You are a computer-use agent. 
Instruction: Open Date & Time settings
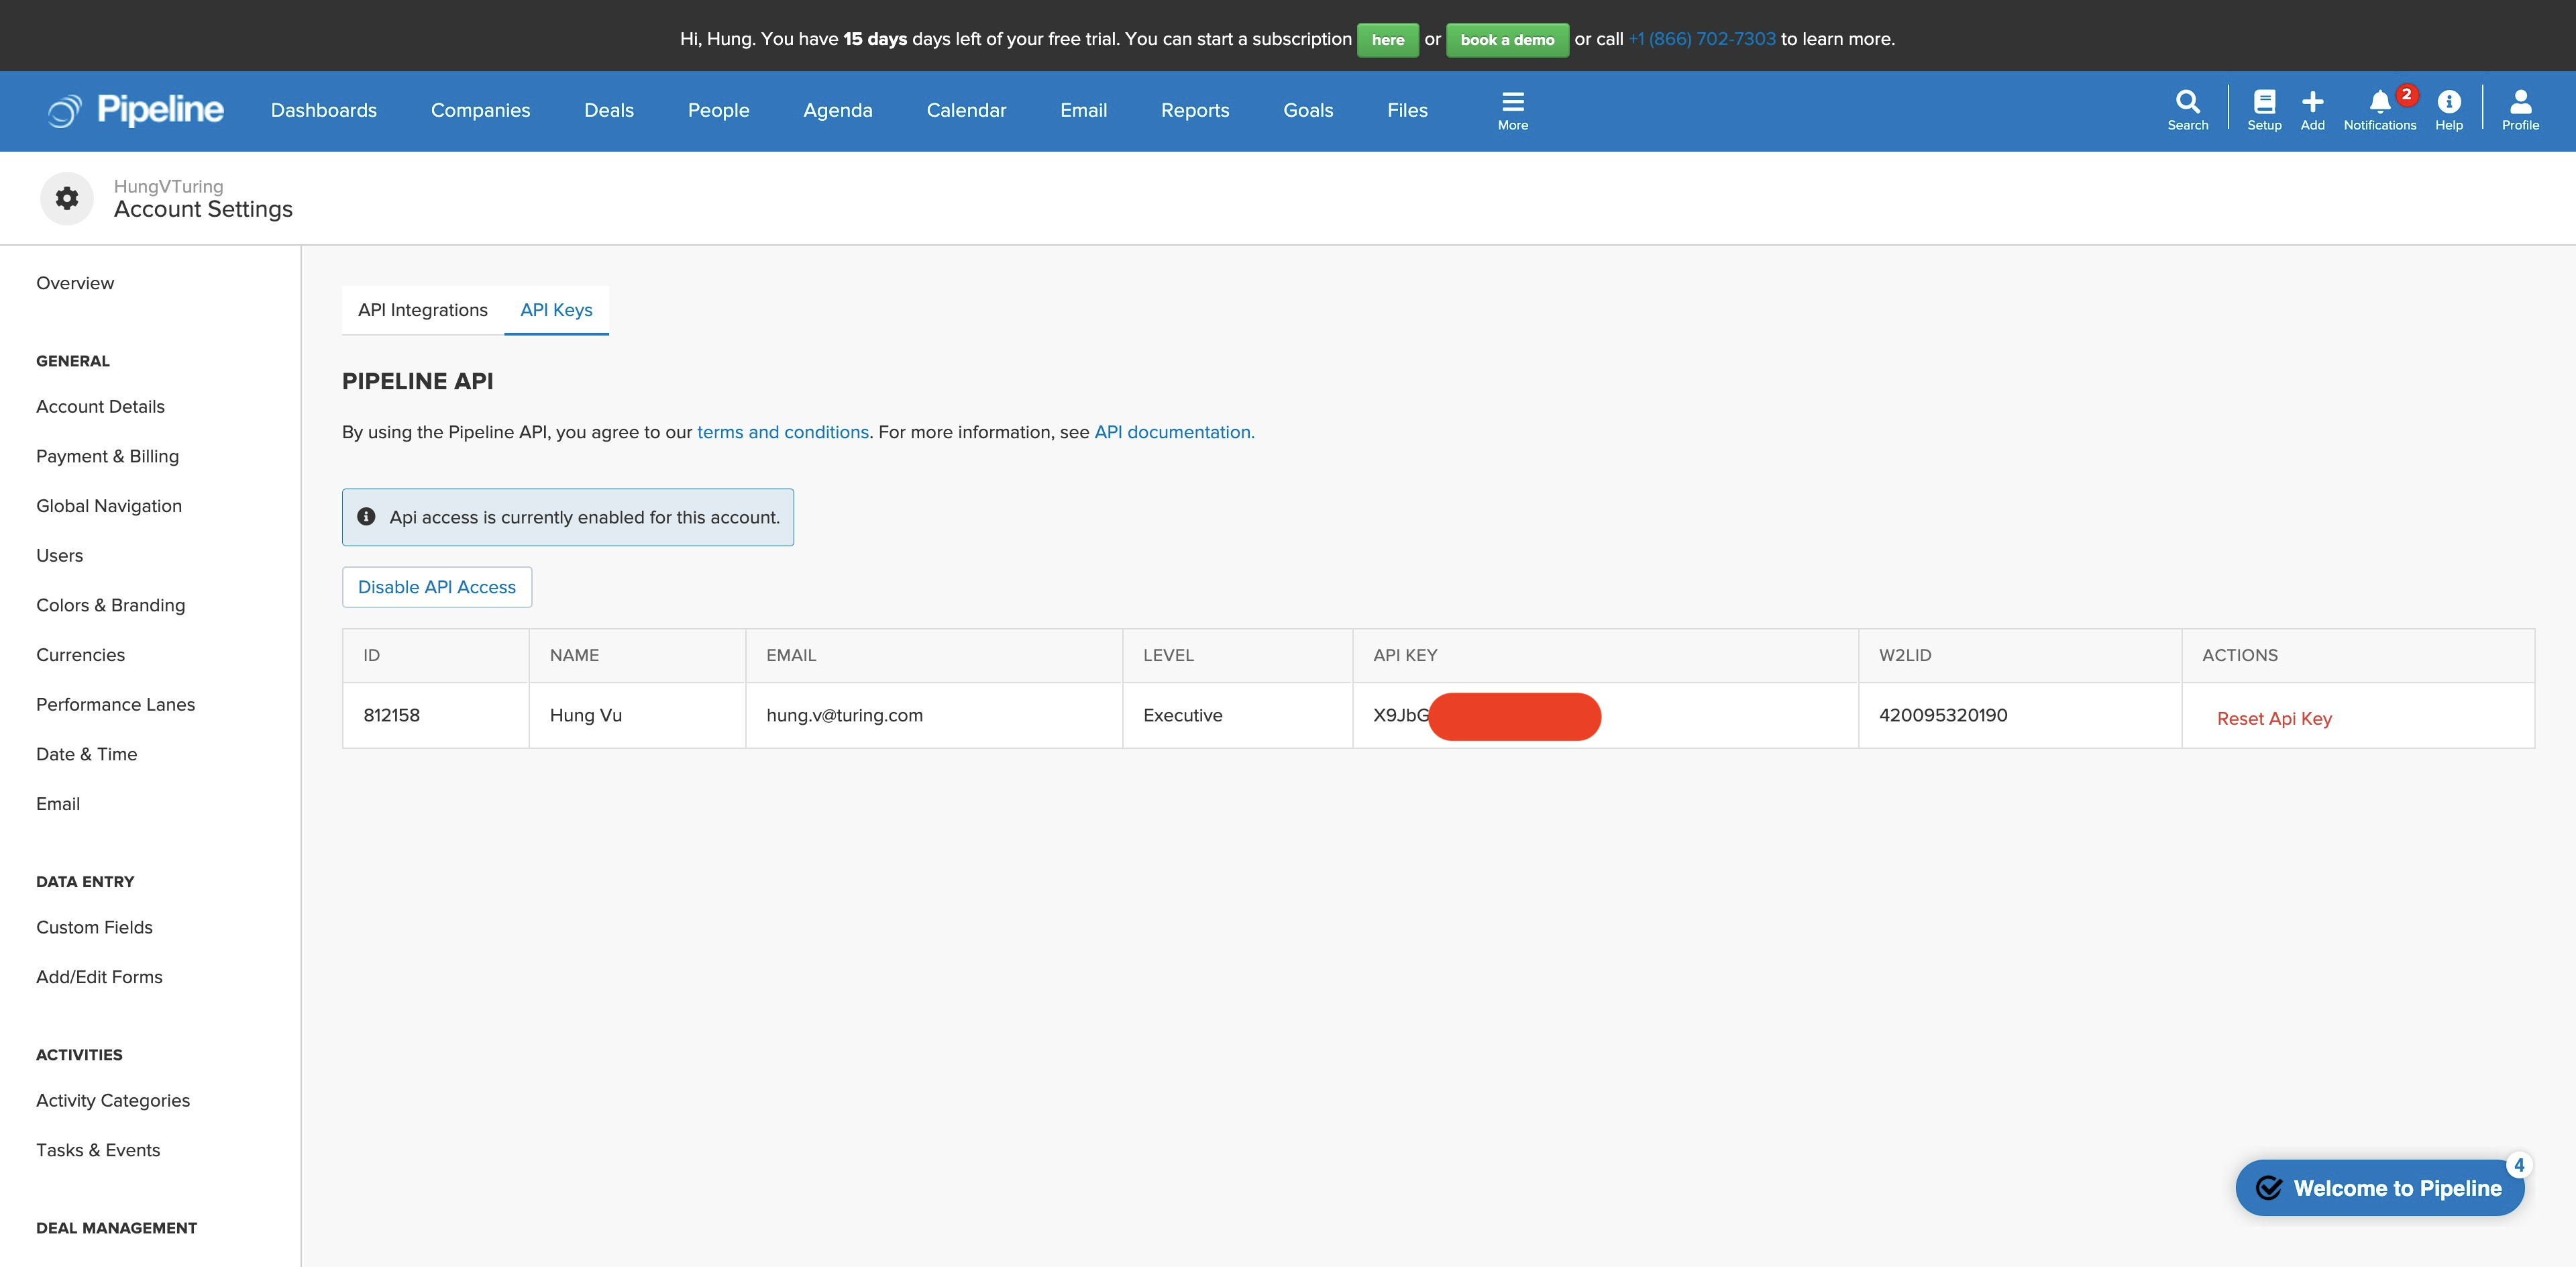click(x=86, y=755)
